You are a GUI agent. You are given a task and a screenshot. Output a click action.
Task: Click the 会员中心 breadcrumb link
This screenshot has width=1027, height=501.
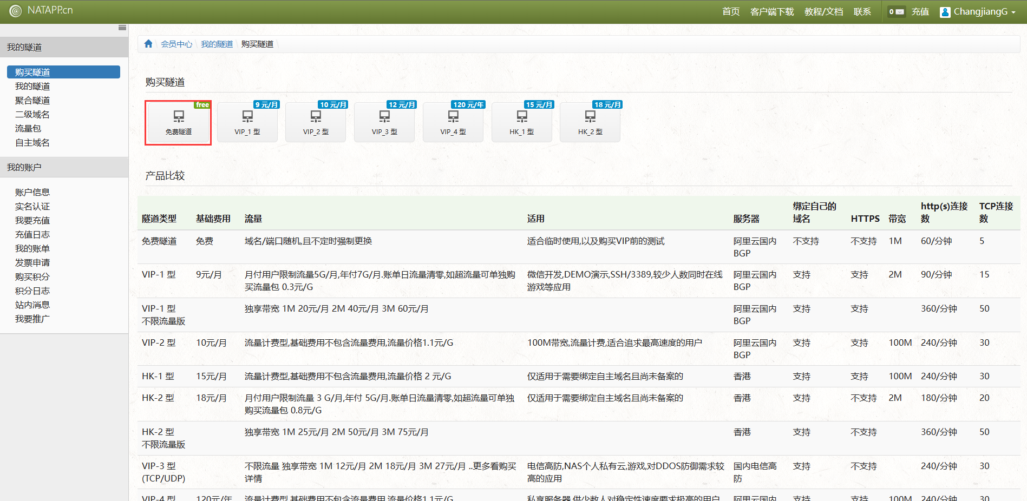click(176, 44)
